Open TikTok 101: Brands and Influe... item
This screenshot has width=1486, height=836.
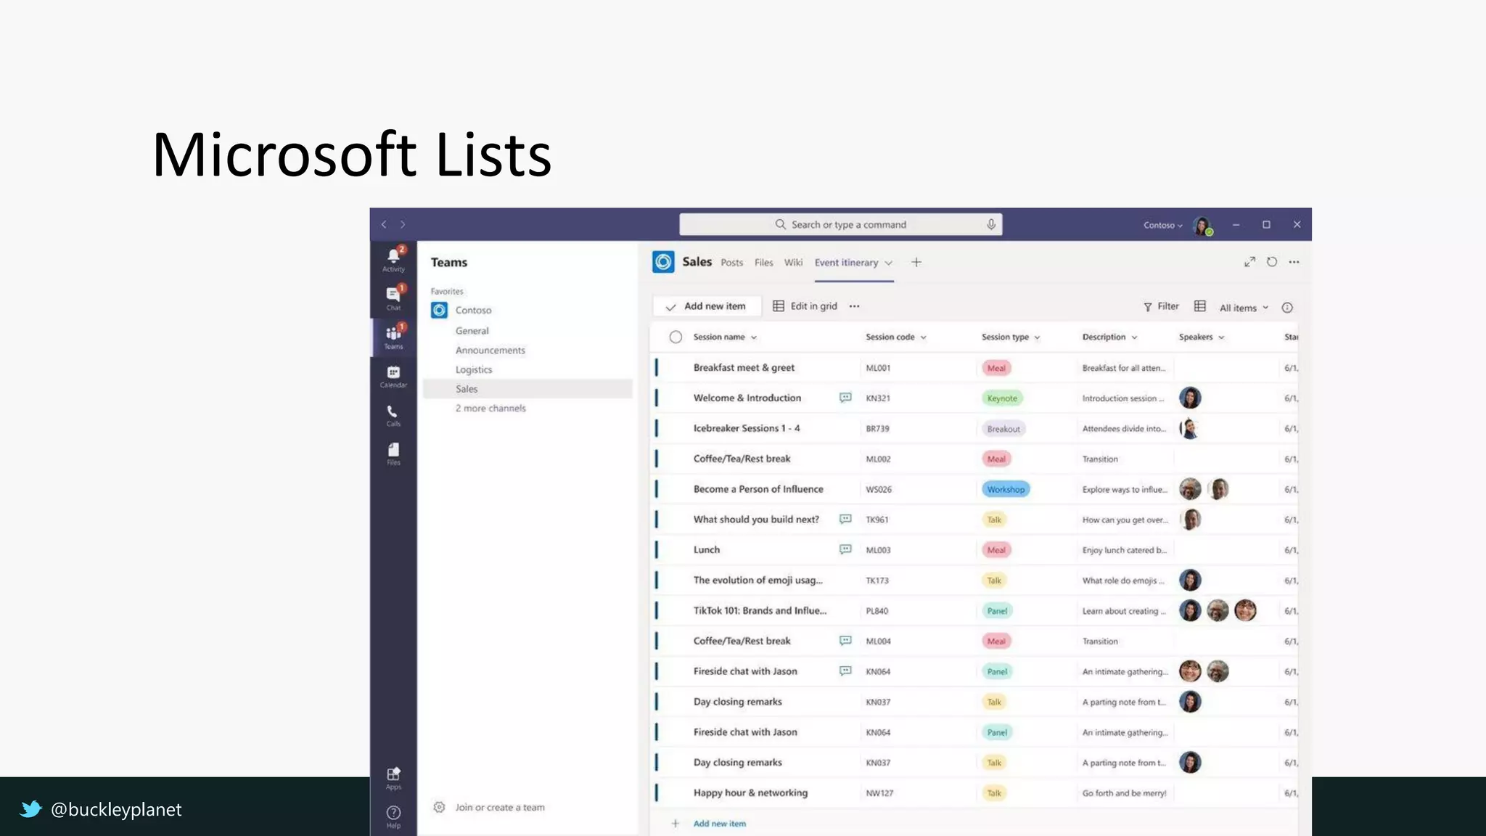(x=760, y=610)
